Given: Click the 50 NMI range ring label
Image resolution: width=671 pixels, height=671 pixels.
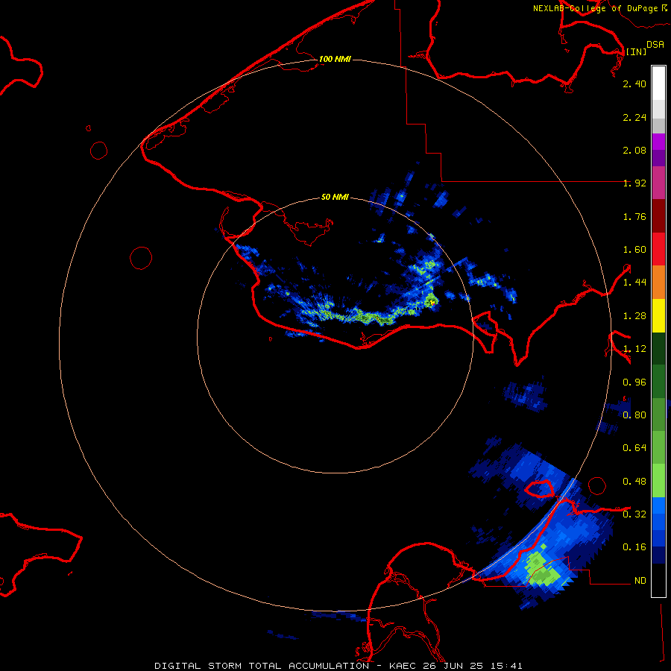Looking at the screenshot, I should (335, 197).
